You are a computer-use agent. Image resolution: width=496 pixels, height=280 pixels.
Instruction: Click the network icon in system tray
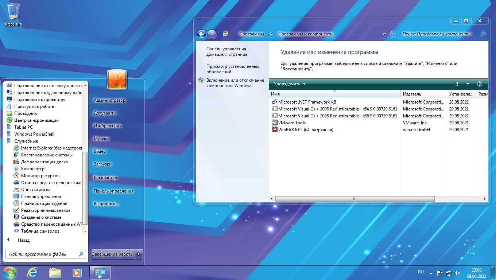pyautogui.click(x=448, y=273)
